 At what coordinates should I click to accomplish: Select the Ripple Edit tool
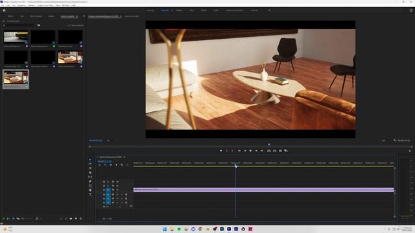click(90, 168)
